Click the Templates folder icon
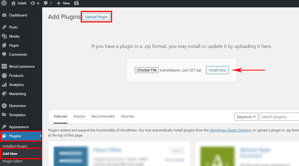299x166 pixels. coord(4,115)
